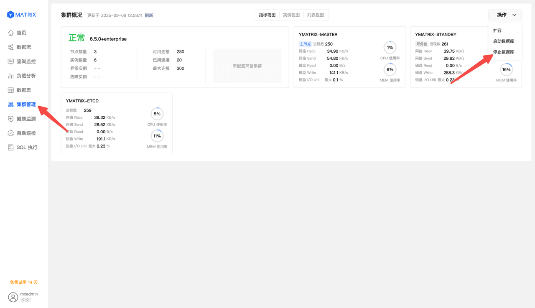The height and width of the screenshot is (308, 535).
Task: Click the bar chart icon beside 负载分析
Action: pos(11,76)
